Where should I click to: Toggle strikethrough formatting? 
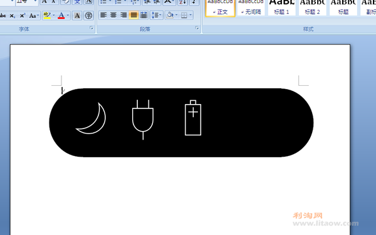3,16
